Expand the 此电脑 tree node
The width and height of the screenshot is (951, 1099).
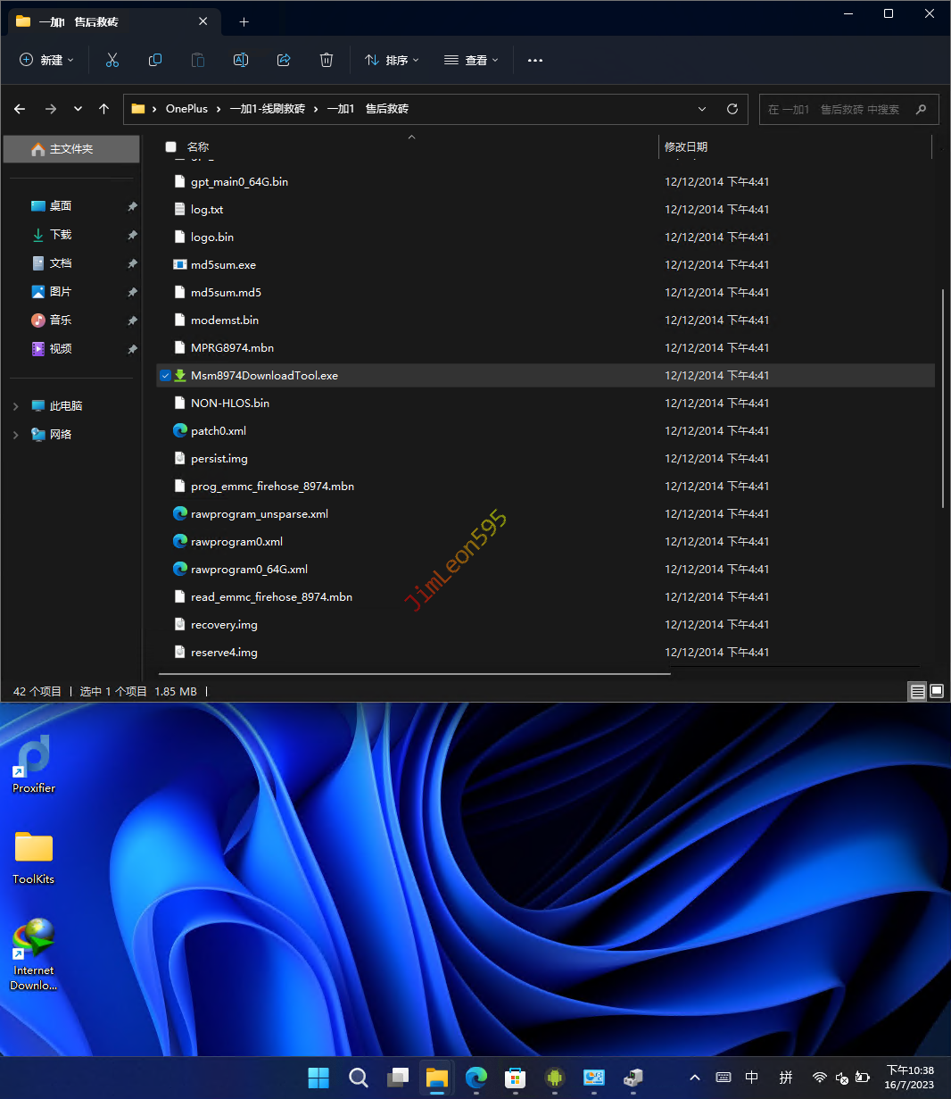coord(15,406)
